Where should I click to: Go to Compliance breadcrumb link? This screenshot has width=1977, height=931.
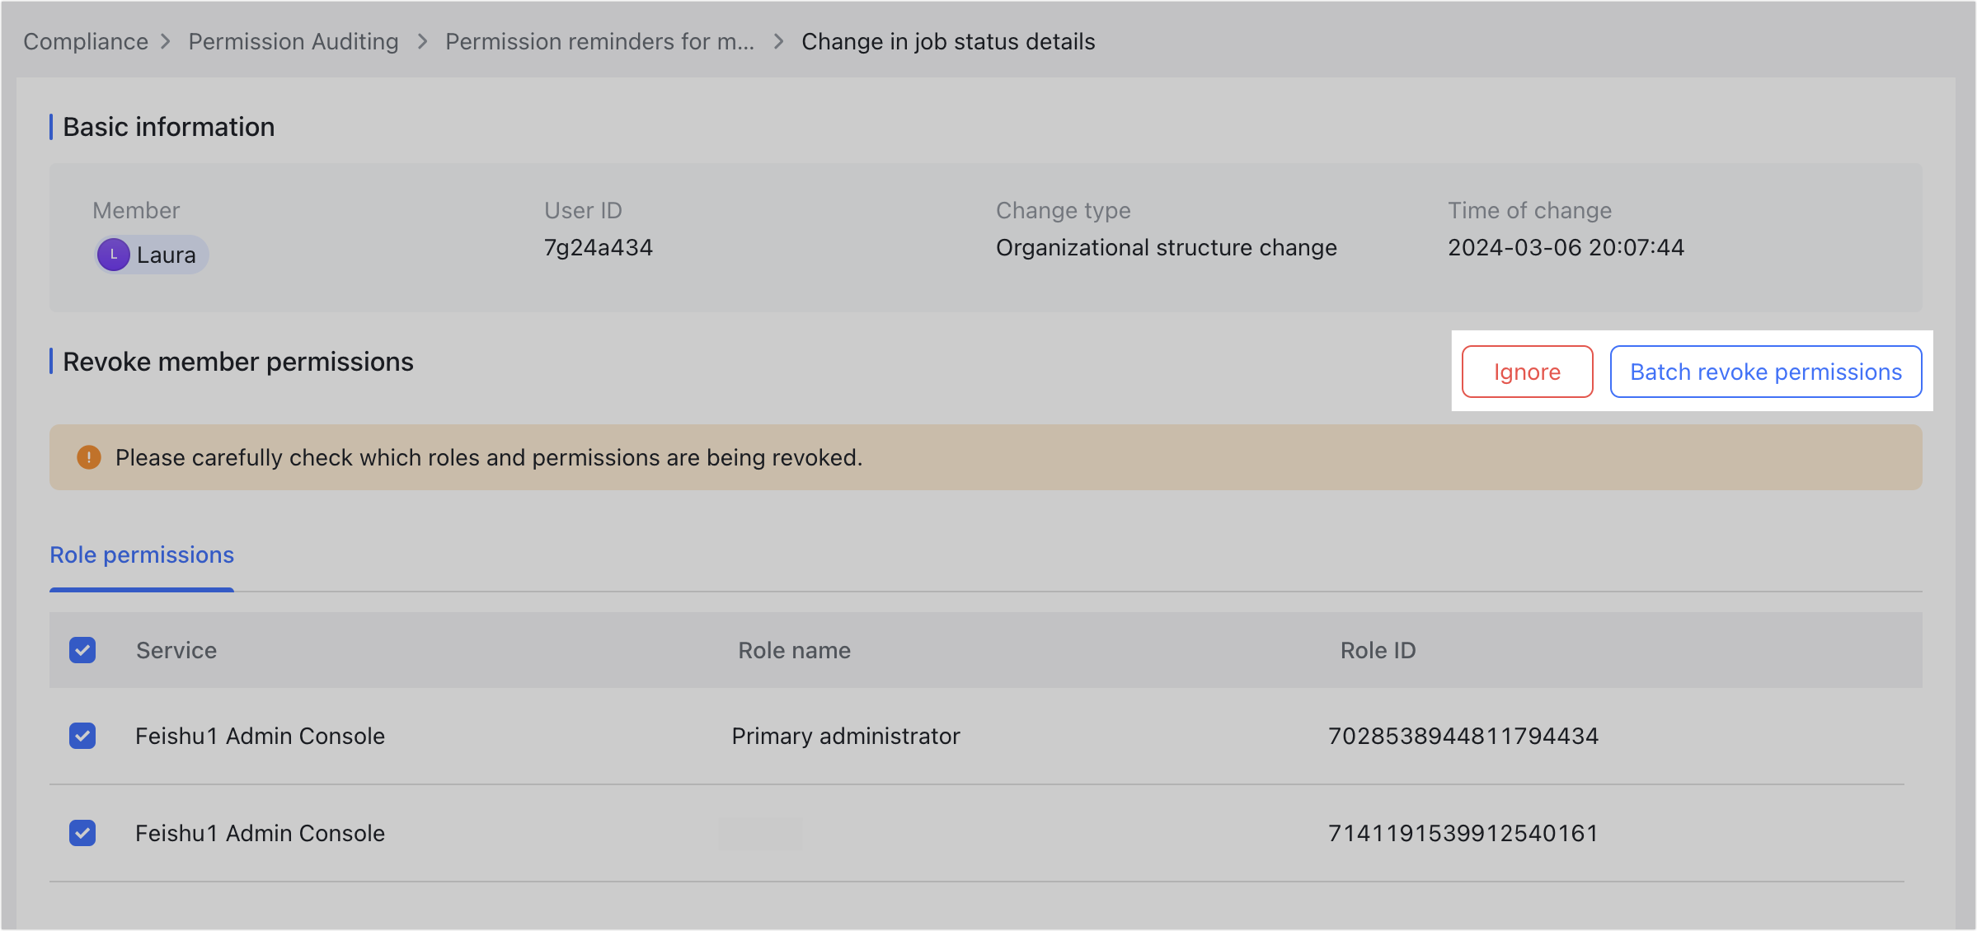tap(86, 41)
